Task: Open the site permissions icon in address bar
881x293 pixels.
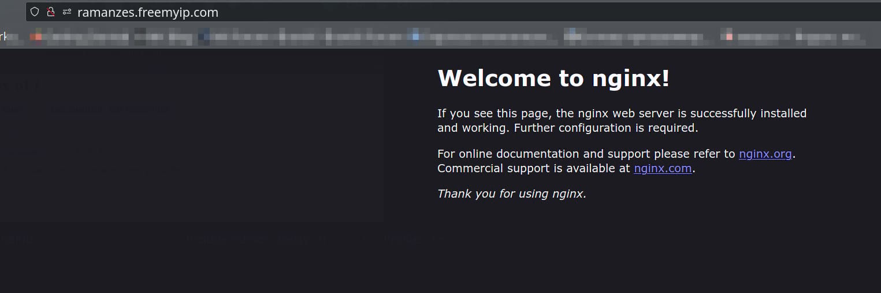Action: [67, 12]
